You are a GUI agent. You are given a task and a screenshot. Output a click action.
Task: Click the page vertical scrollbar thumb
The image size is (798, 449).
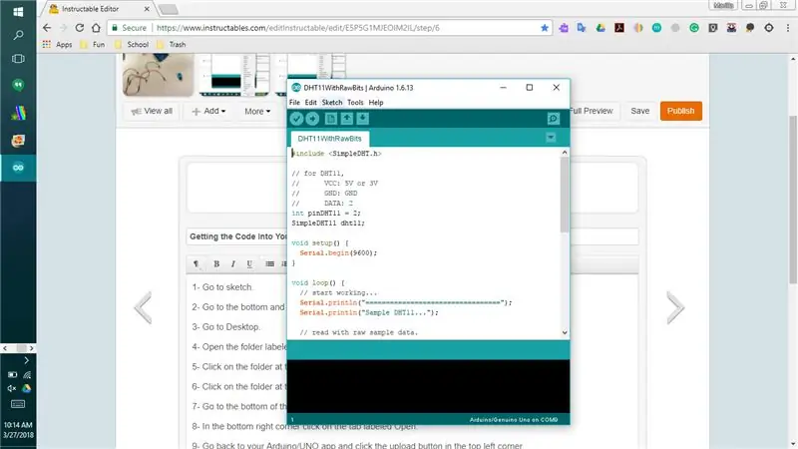pyautogui.click(x=793, y=200)
